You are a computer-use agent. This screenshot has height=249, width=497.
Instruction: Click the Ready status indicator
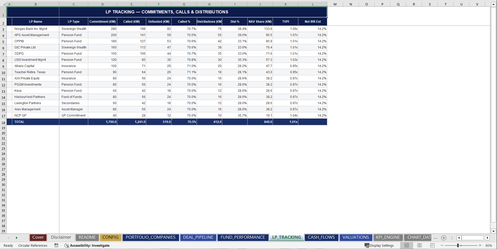point(8,245)
